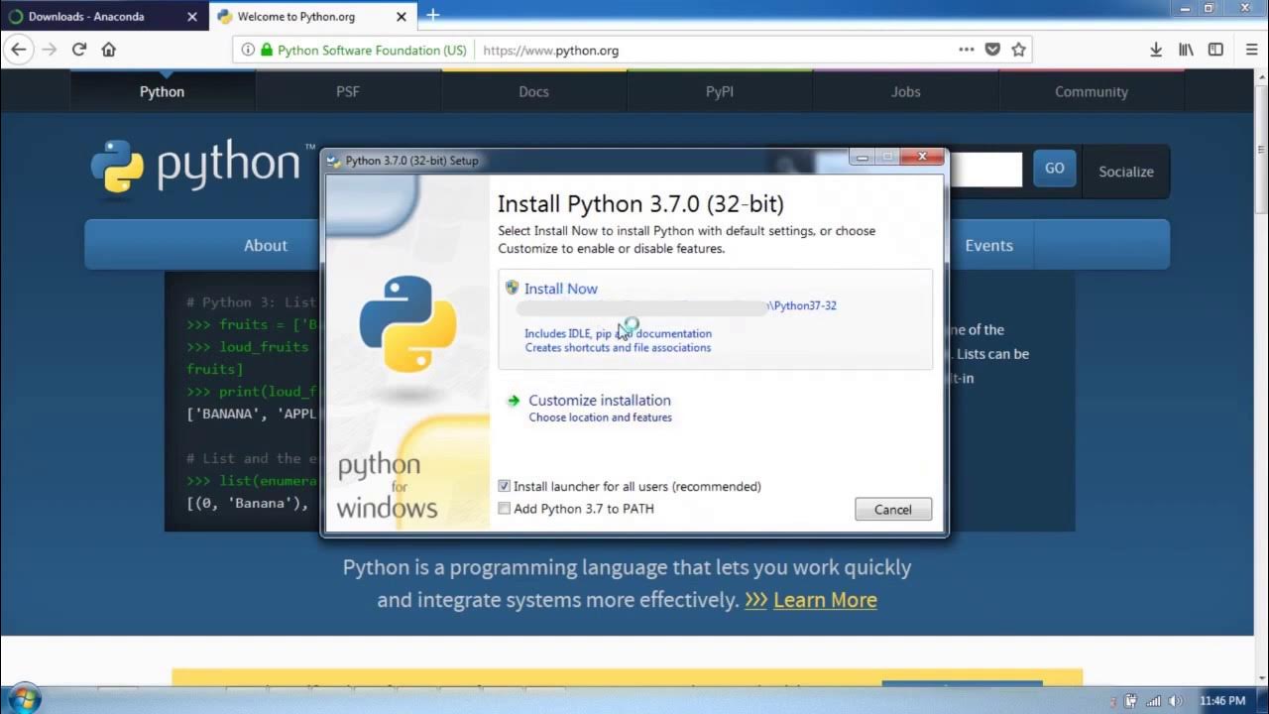The image size is (1269, 714).
Task: Open the Firefox downloads arrow
Action: (x=1156, y=50)
